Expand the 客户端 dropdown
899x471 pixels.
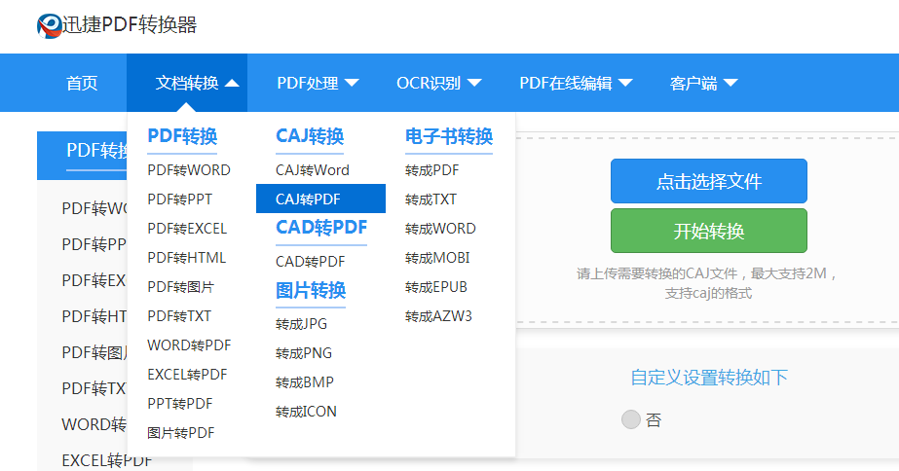pyautogui.click(x=703, y=83)
